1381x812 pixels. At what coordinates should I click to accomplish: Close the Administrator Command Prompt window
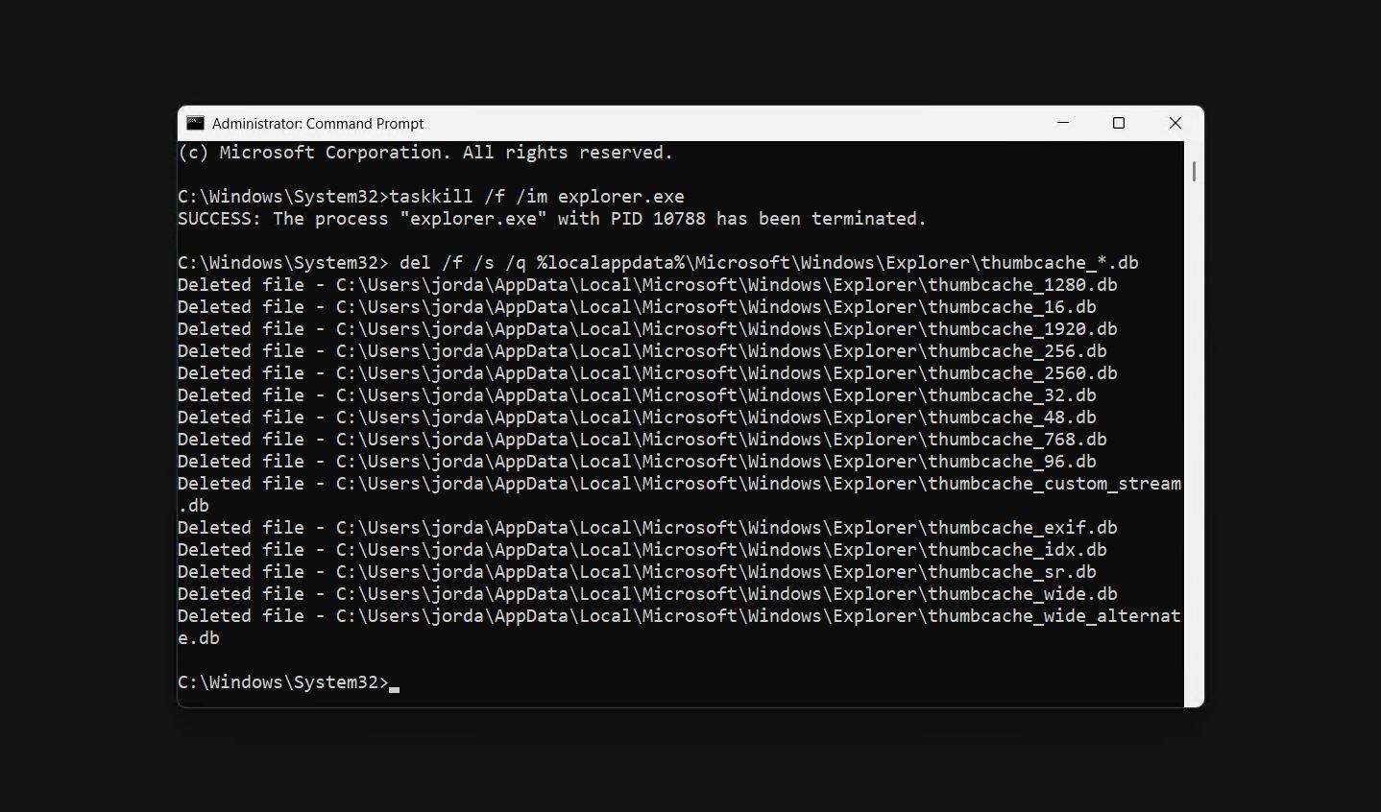tap(1175, 123)
